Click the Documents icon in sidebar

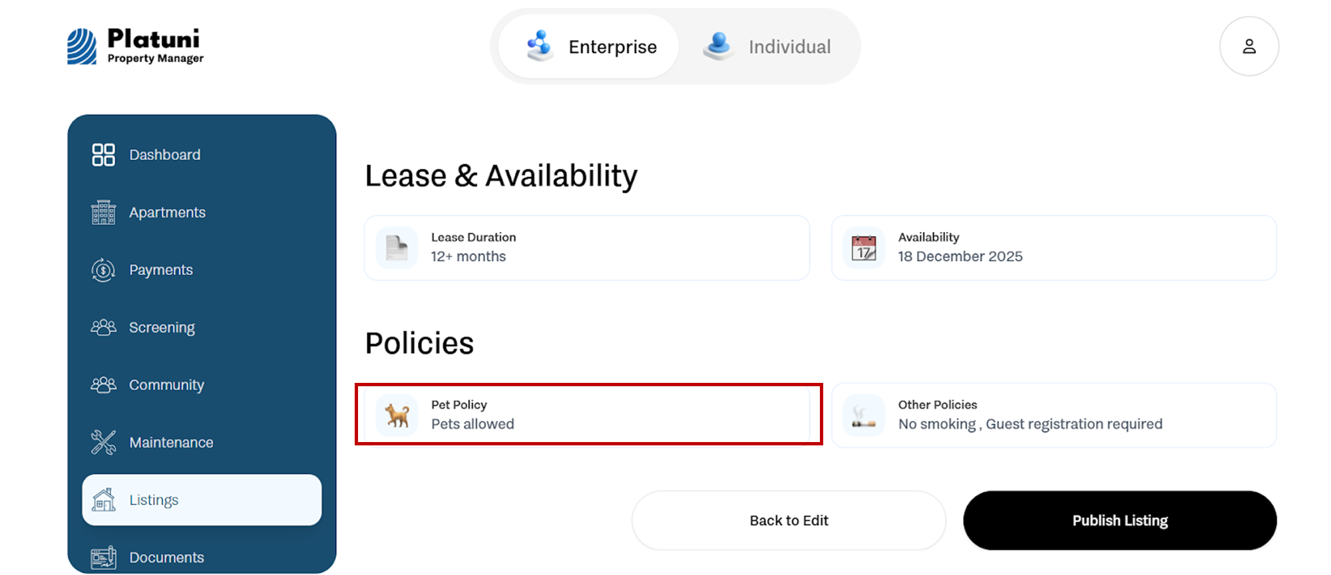[x=103, y=558]
